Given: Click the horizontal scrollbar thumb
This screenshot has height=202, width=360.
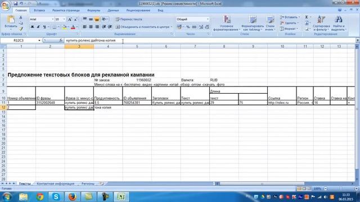Looking at the screenshot, I should point(262,183).
